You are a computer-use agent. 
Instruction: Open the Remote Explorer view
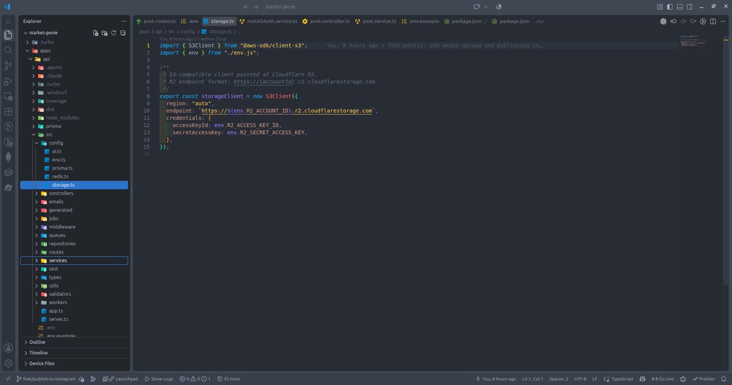click(8, 96)
